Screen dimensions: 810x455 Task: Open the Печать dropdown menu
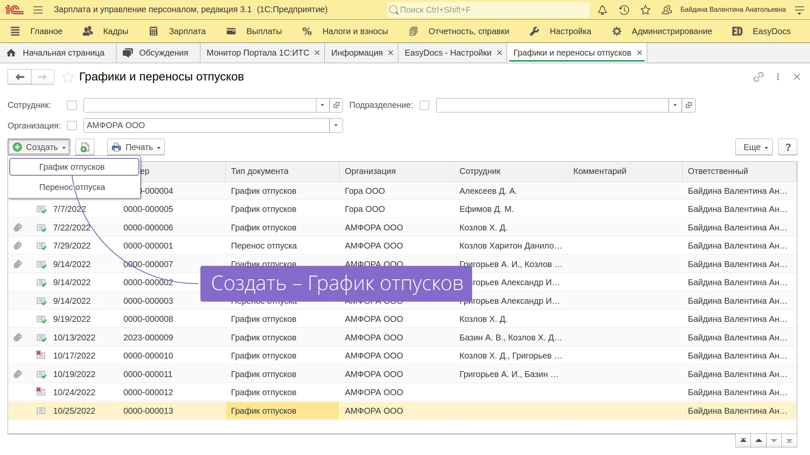point(136,147)
